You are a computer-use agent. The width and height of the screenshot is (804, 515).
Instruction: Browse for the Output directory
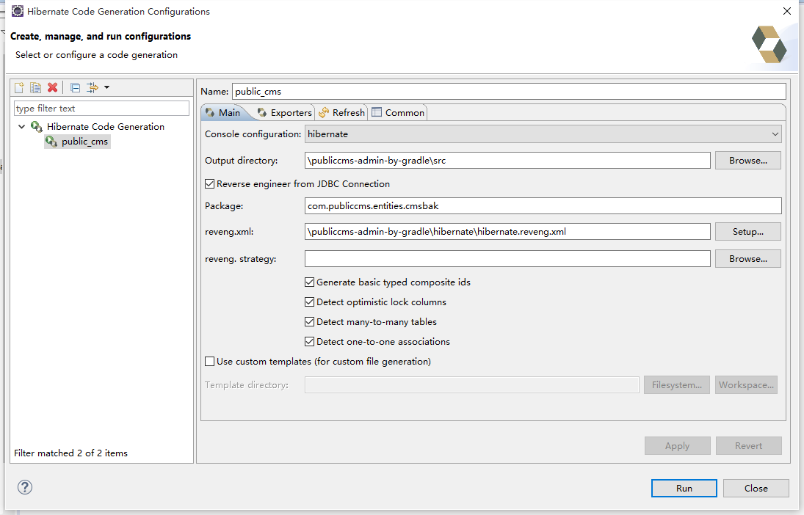pyautogui.click(x=747, y=161)
